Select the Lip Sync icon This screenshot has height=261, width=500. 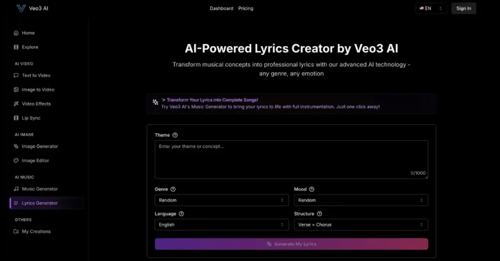pyautogui.click(x=16, y=118)
